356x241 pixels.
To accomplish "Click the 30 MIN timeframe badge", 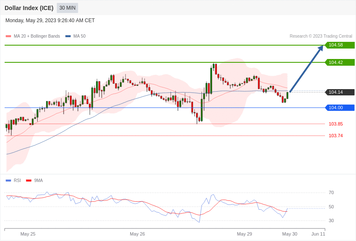I will (x=67, y=8).
